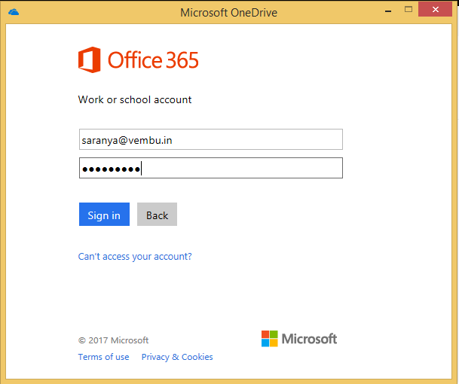Screen dimensions: 459x384
Task: Focus the email field with saranya@vembu.in
Action: (211, 139)
